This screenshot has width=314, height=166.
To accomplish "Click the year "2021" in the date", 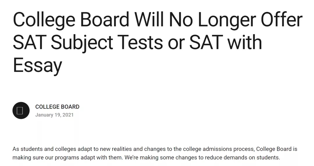I will point(68,115).
